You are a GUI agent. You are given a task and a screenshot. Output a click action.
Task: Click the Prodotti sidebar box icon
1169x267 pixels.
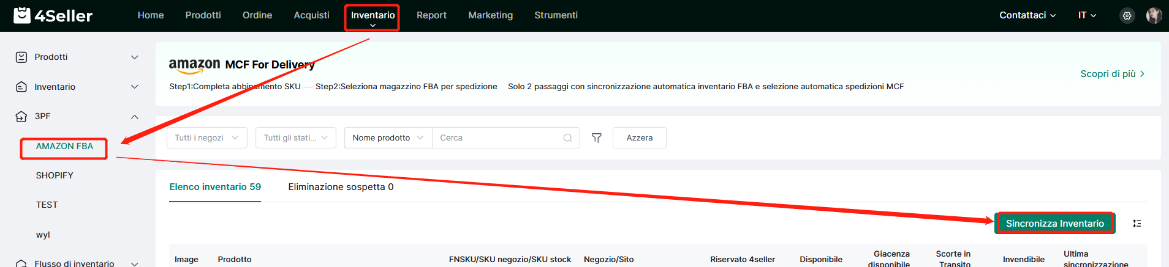21,57
